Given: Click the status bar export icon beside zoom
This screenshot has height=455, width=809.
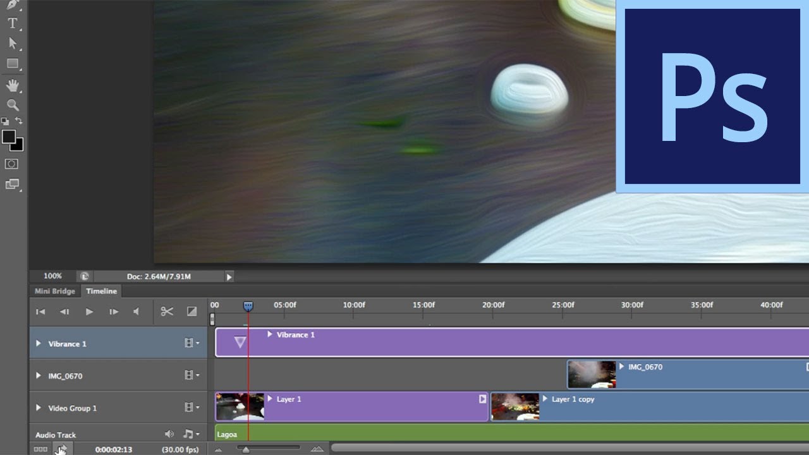Looking at the screenshot, I should coord(84,276).
